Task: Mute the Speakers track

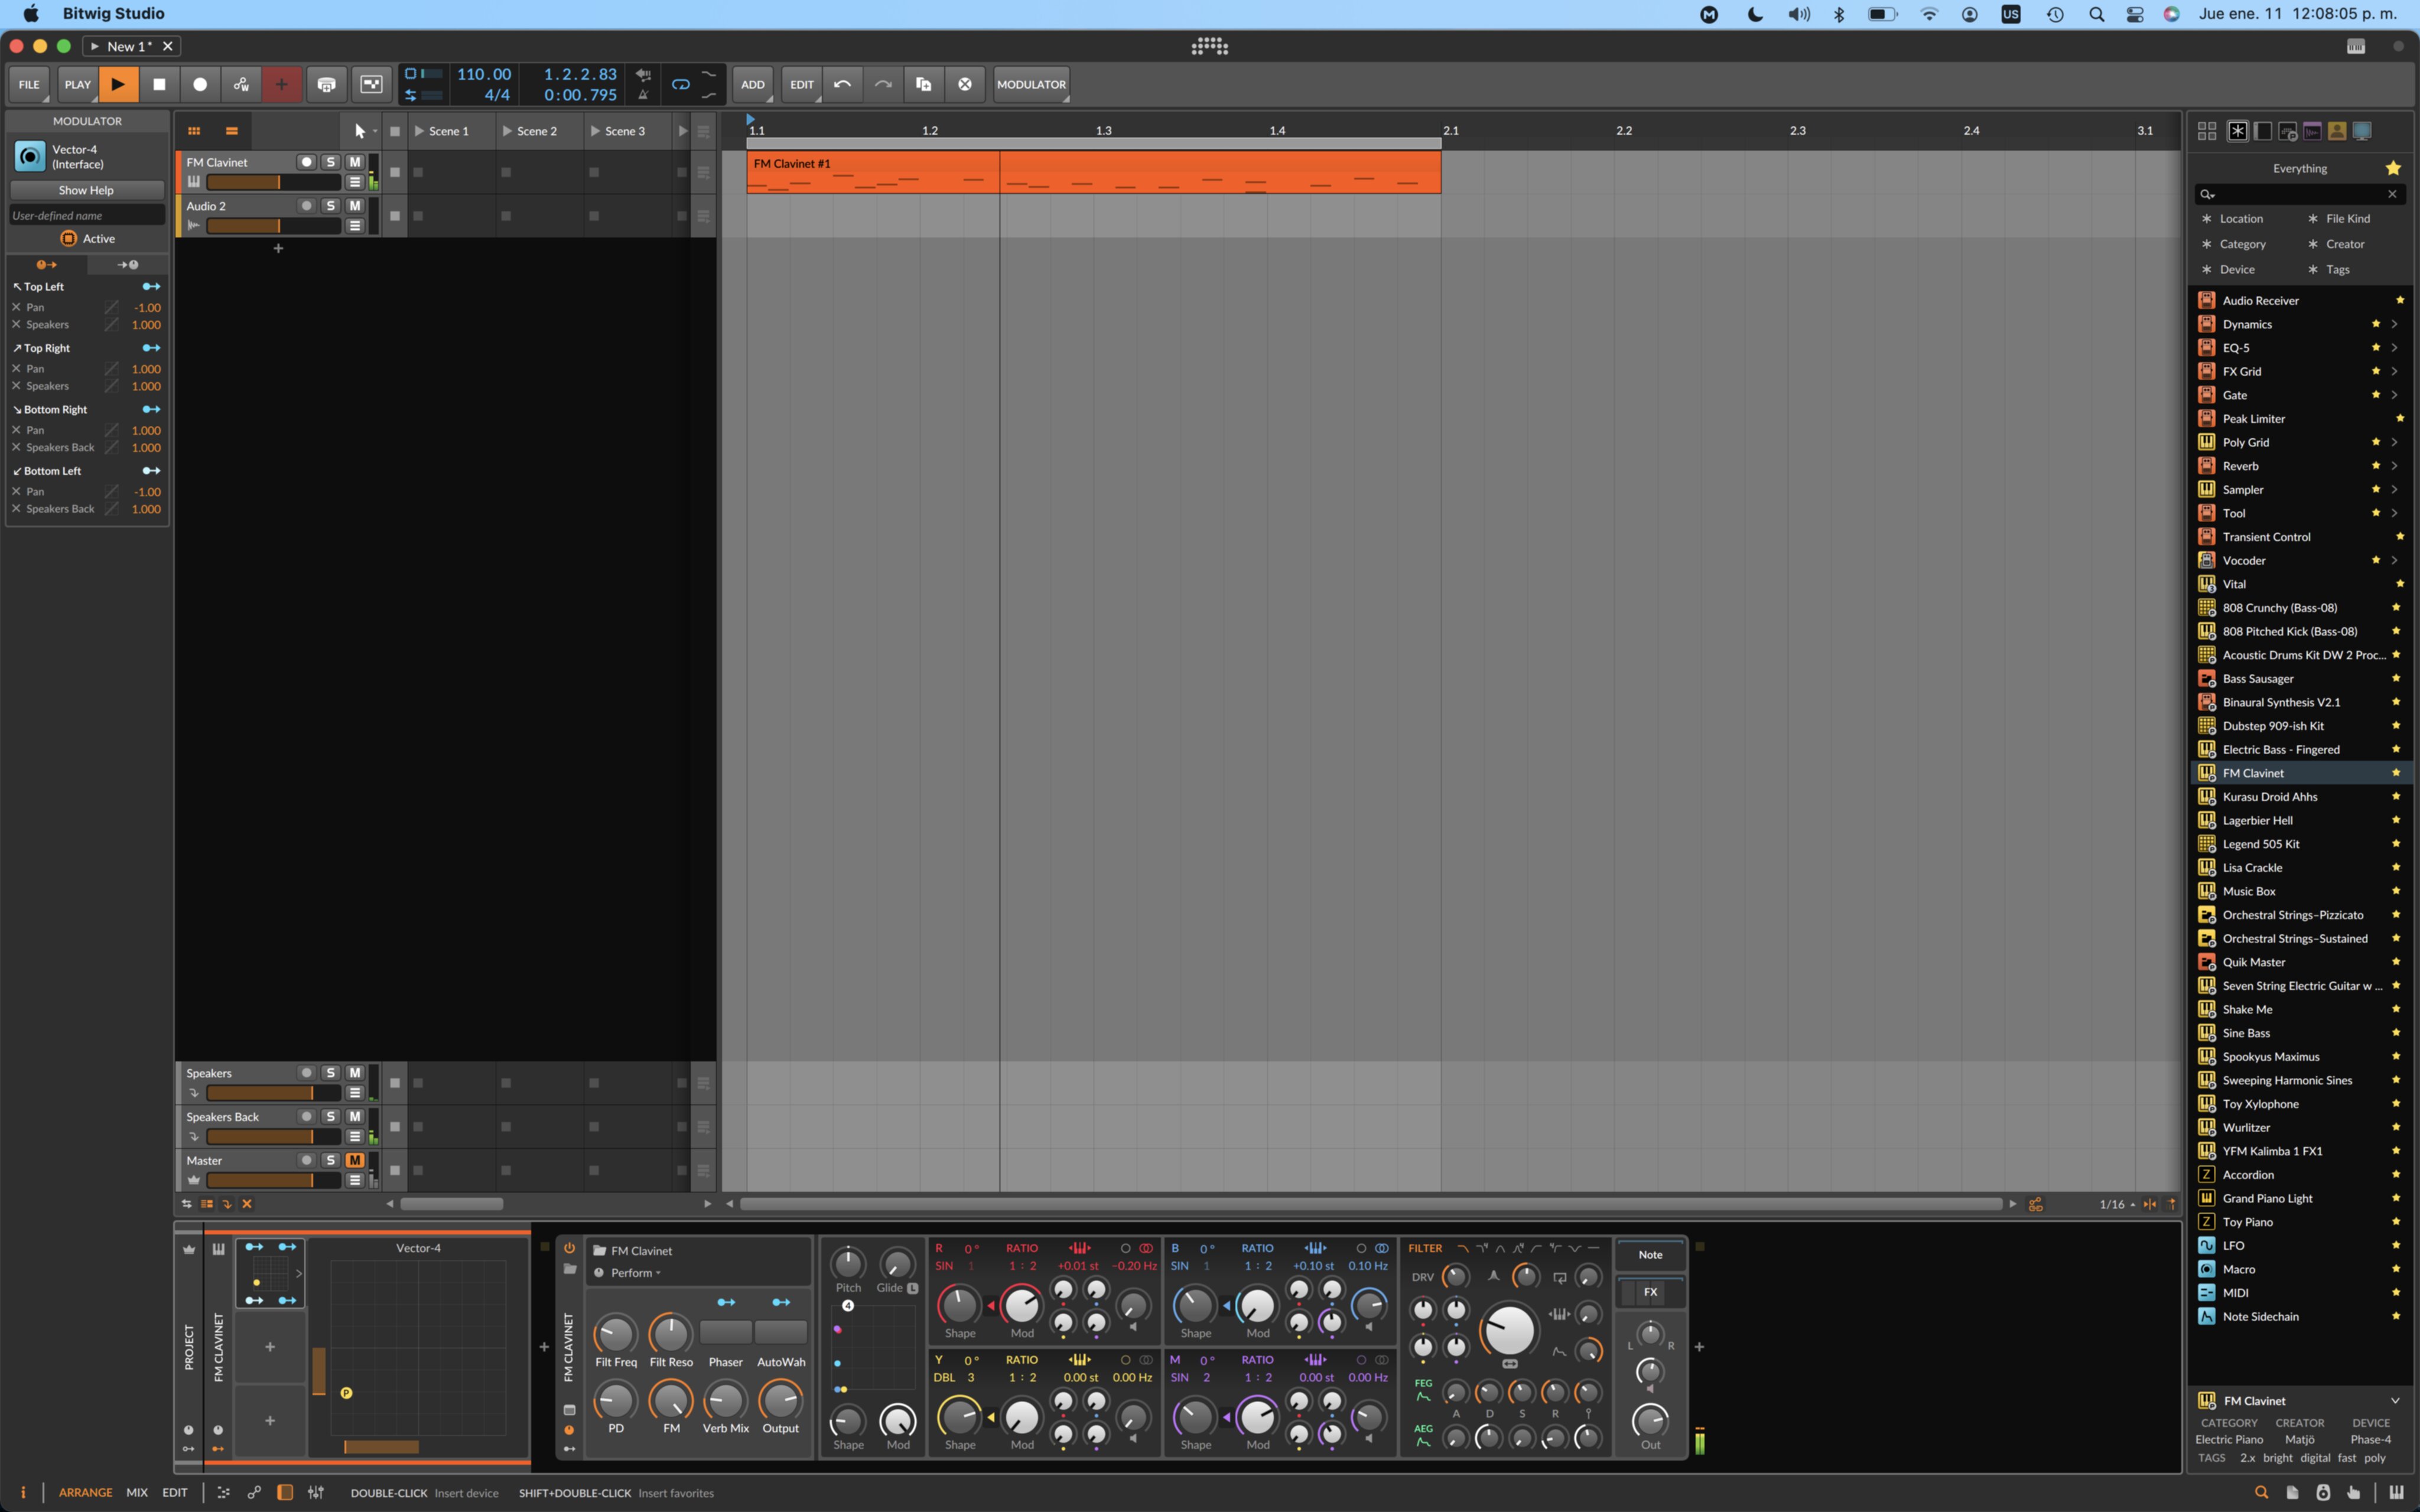Action: 355,1073
